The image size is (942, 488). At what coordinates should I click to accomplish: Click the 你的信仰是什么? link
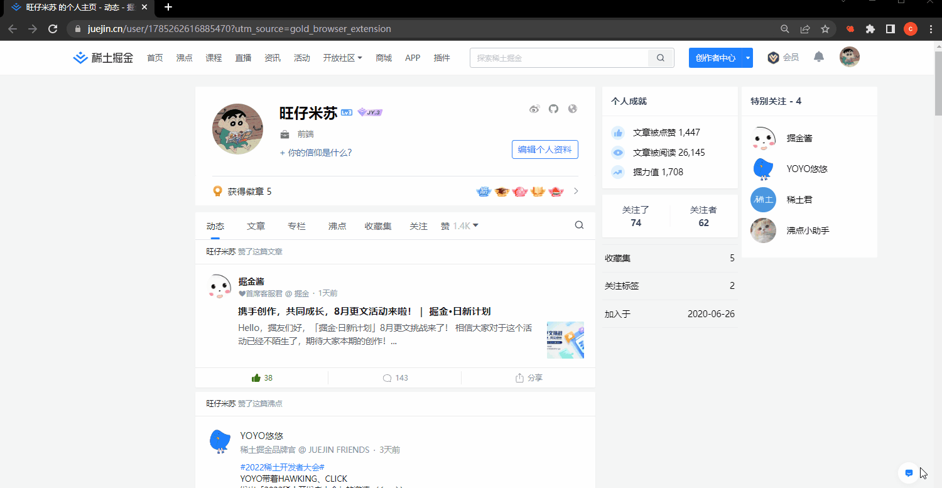click(x=316, y=153)
